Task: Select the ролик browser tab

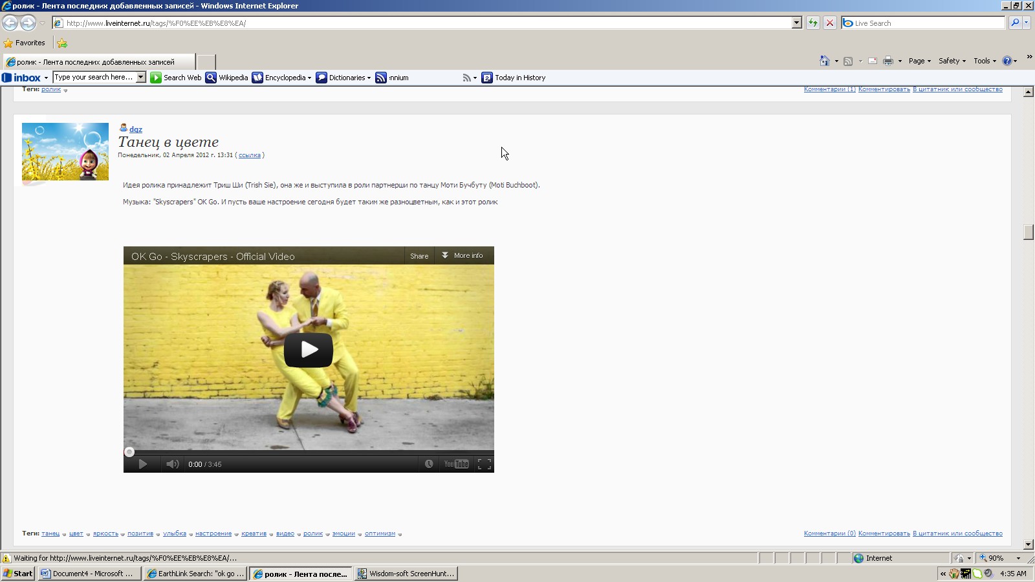Action: pos(99,62)
